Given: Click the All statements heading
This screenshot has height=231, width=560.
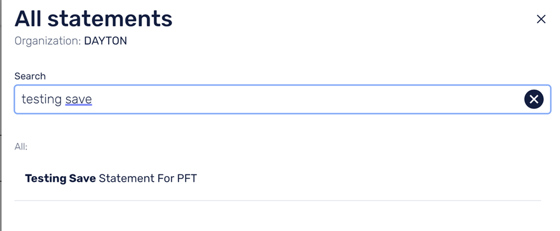Looking at the screenshot, I should coord(94,18).
